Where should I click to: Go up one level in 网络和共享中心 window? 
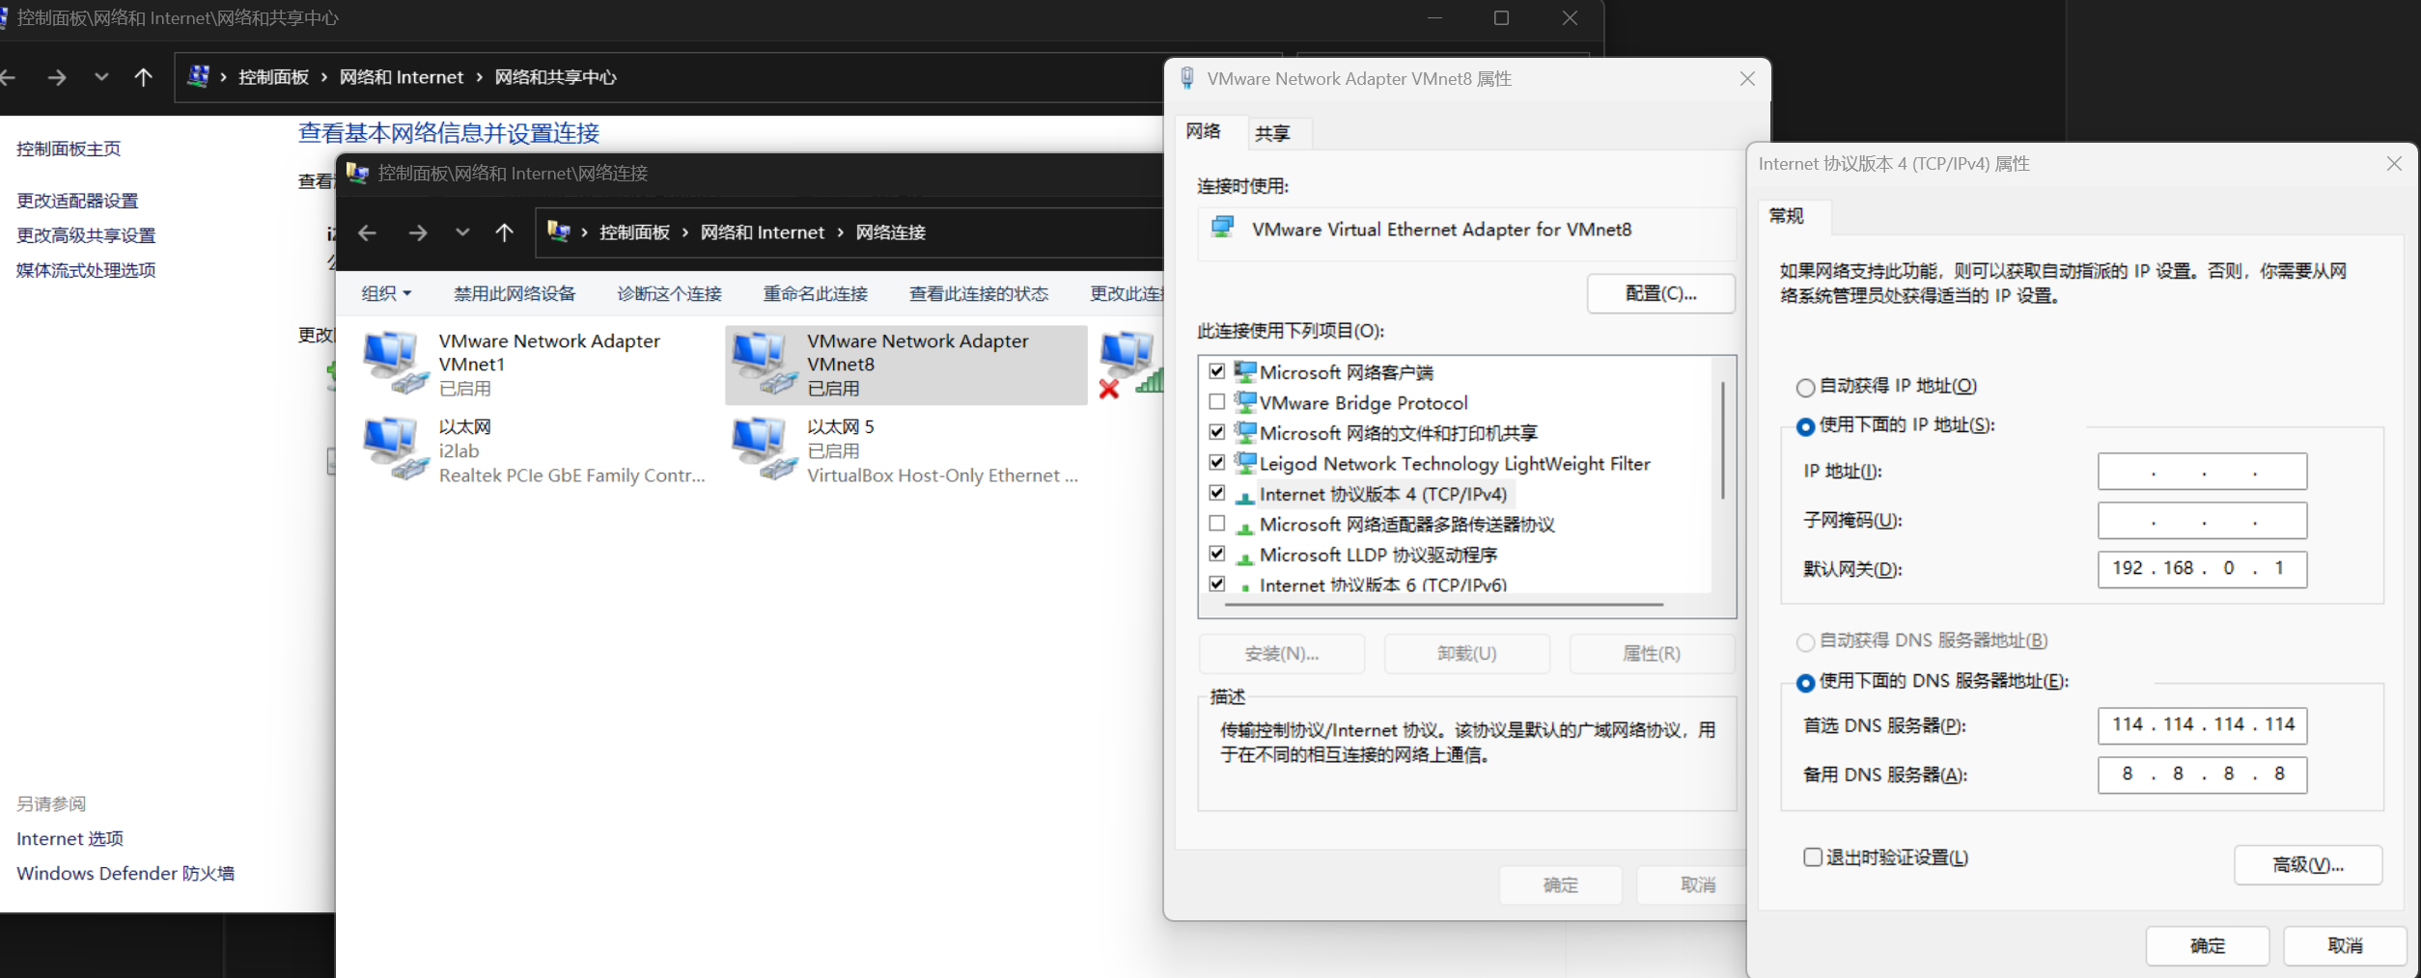(x=143, y=77)
